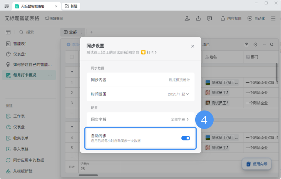
Task: Click the horizontal scrollbar thumb
Action: point(88,175)
